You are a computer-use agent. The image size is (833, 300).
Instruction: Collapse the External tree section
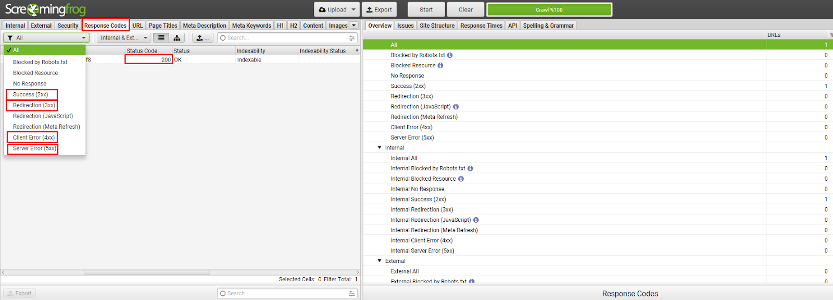coord(380,261)
